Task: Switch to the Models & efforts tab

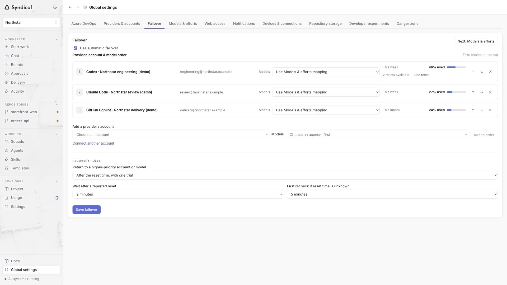Action: pos(183,23)
